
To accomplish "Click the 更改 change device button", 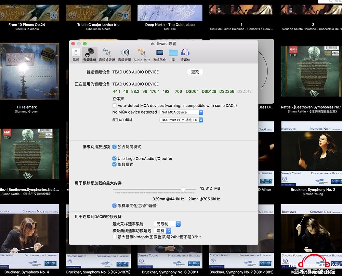I will [x=195, y=72].
